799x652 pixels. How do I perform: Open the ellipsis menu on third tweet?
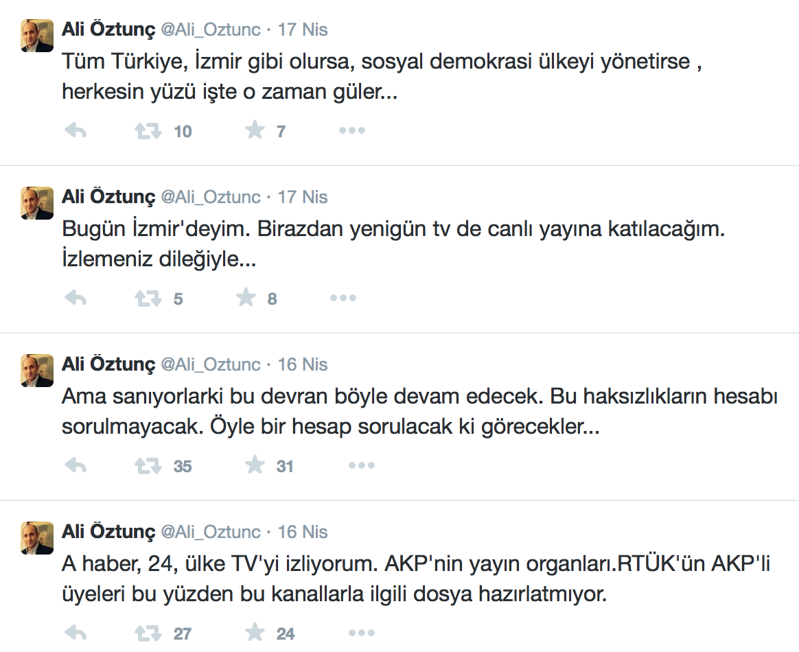[361, 465]
